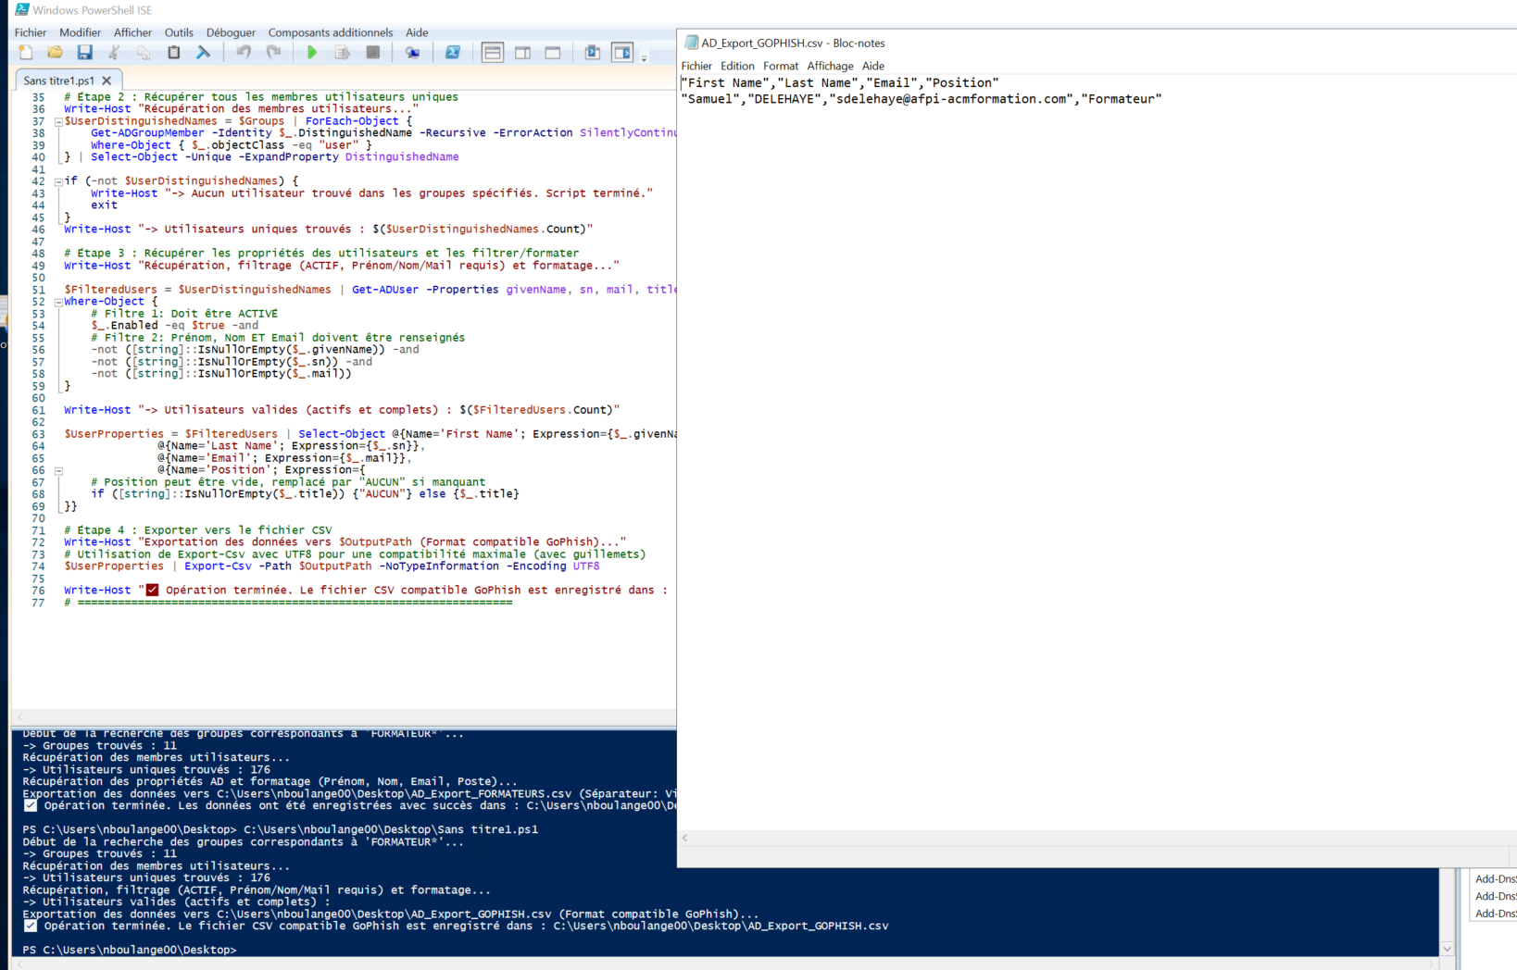Collapse the Position expression block at line 66
This screenshot has height=970, width=1517.
pyautogui.click(x=58, y=470)
